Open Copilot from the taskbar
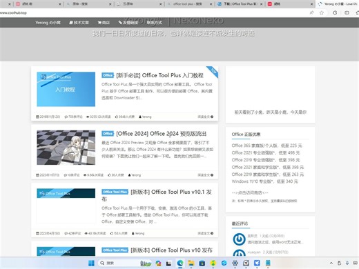The image size is (359, 269). (x=158, y=263)
